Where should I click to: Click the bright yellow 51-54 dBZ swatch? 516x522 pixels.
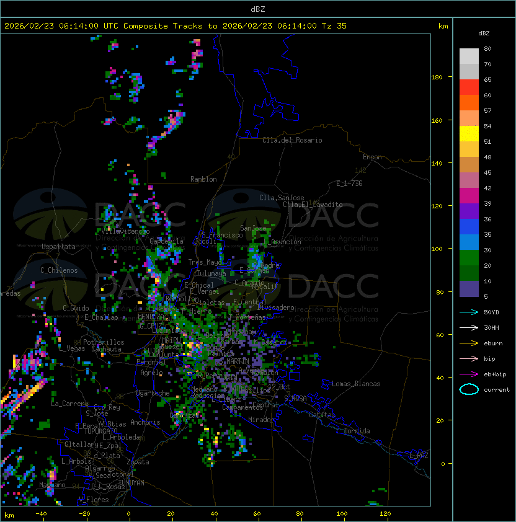469,134
